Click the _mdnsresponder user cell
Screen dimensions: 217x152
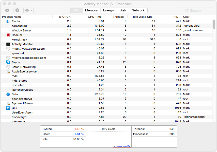tap(194, 117)
